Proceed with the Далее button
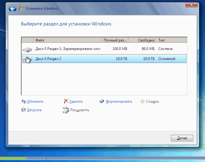 [x=182, y=138]
